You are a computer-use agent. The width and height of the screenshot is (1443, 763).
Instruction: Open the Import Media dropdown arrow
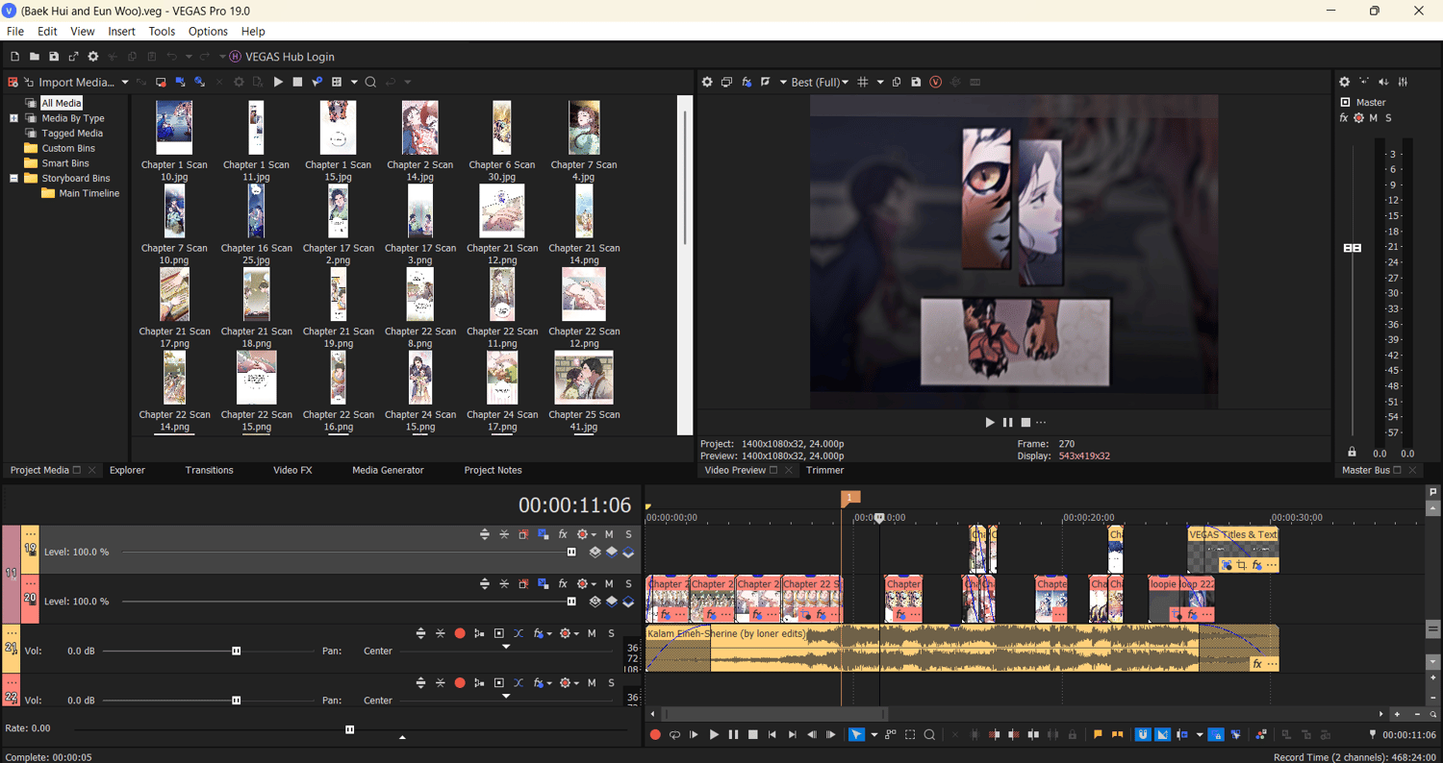point(125,83)
